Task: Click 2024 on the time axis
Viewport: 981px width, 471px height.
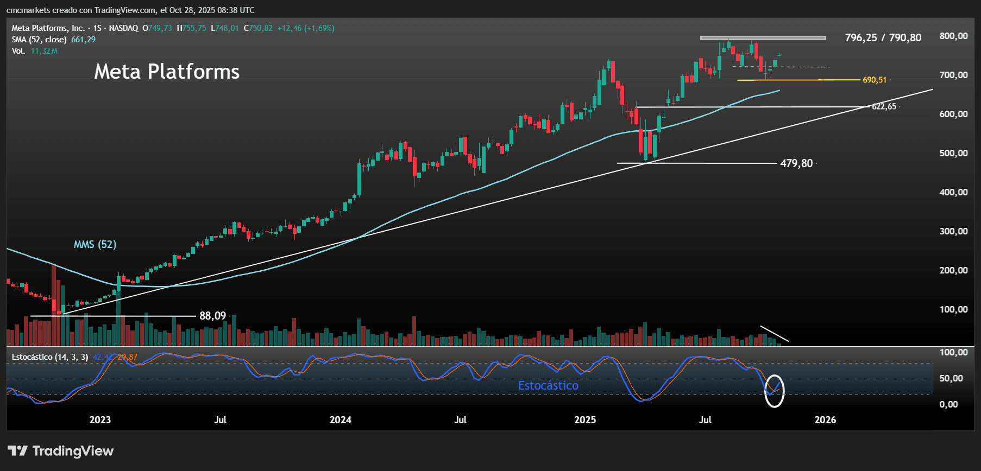Action: tap(341, 420)
